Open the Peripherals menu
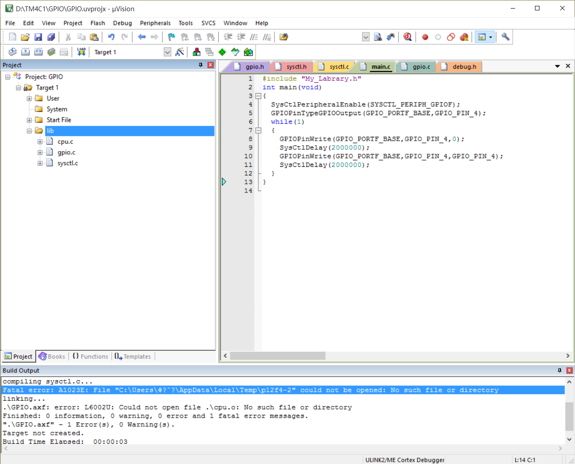This screenshot has width=575, height=464. (x=155, y=23)
